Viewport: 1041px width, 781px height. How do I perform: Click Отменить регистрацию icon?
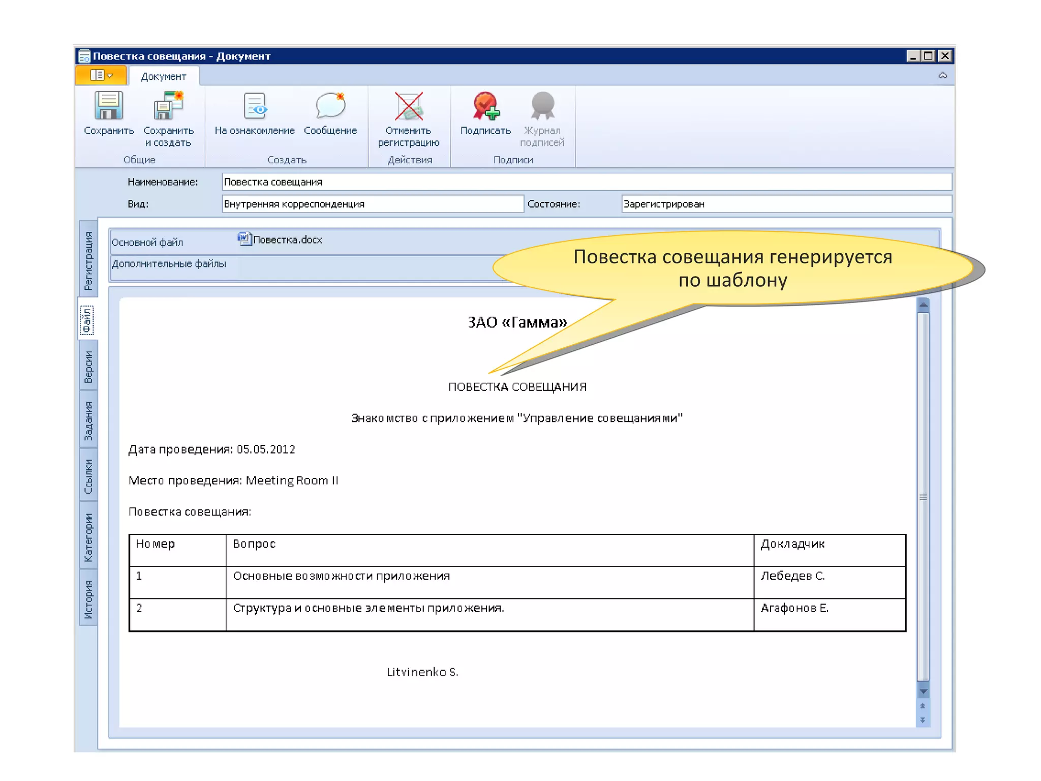pyautogui.click(x=409, y=106)
